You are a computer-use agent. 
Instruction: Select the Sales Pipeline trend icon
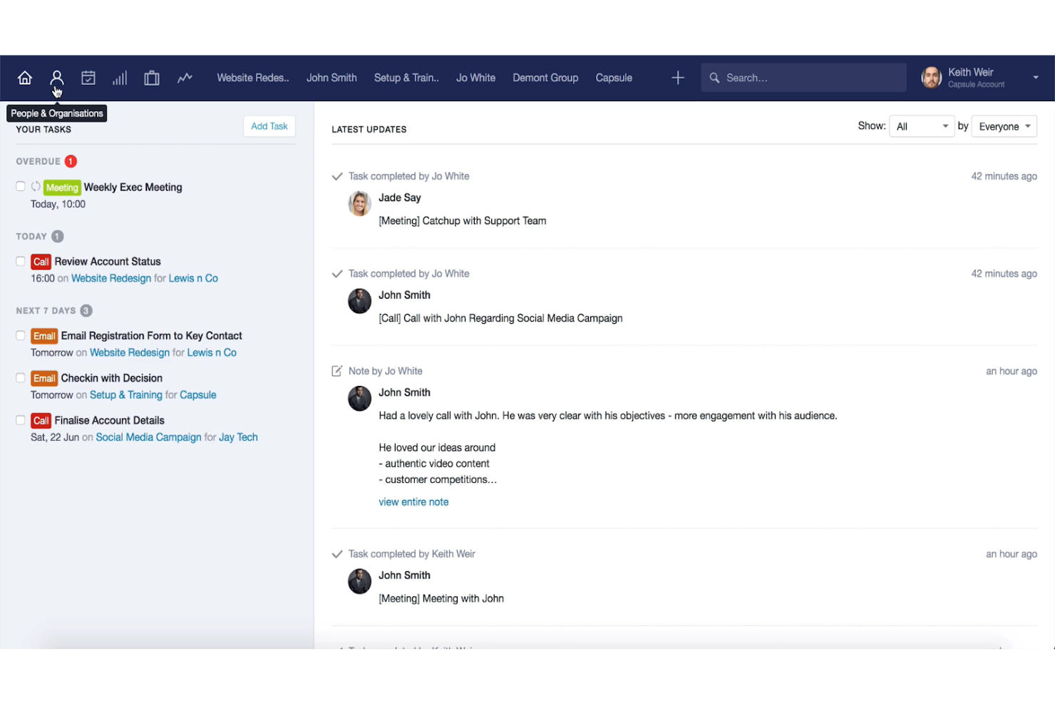(x=185, y=77)
